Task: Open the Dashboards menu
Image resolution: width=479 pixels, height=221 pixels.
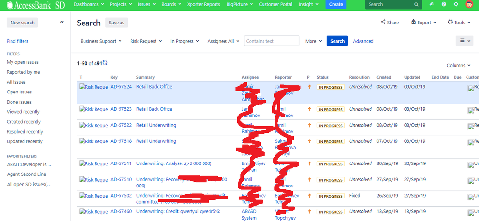Action: (x=89, y=4)
